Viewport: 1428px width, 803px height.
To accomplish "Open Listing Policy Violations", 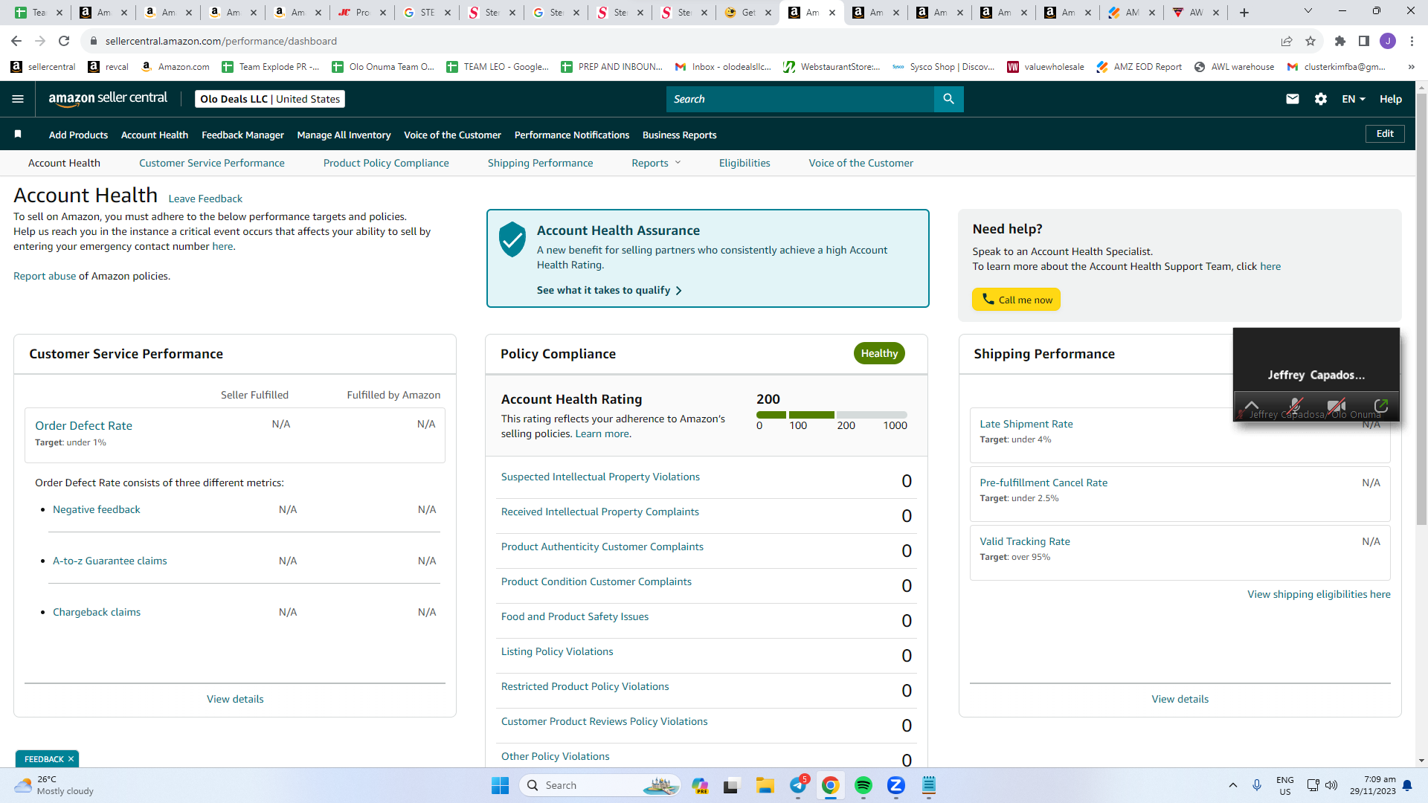I will (557, 651).
